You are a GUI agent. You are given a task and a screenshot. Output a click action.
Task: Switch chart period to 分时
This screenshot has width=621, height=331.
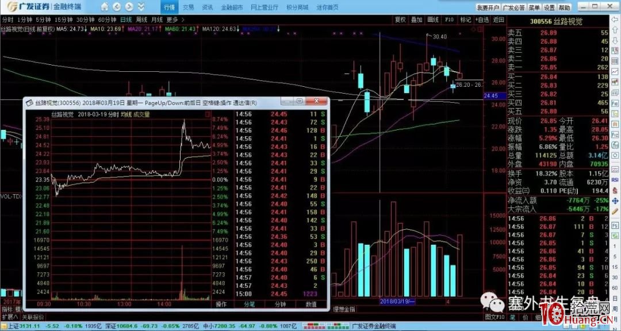click(x=7, y=20)
